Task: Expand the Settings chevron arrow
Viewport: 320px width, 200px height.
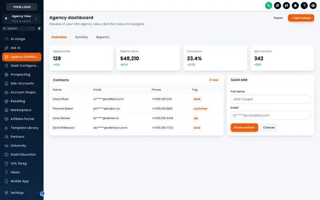Action: pos(37,193)
